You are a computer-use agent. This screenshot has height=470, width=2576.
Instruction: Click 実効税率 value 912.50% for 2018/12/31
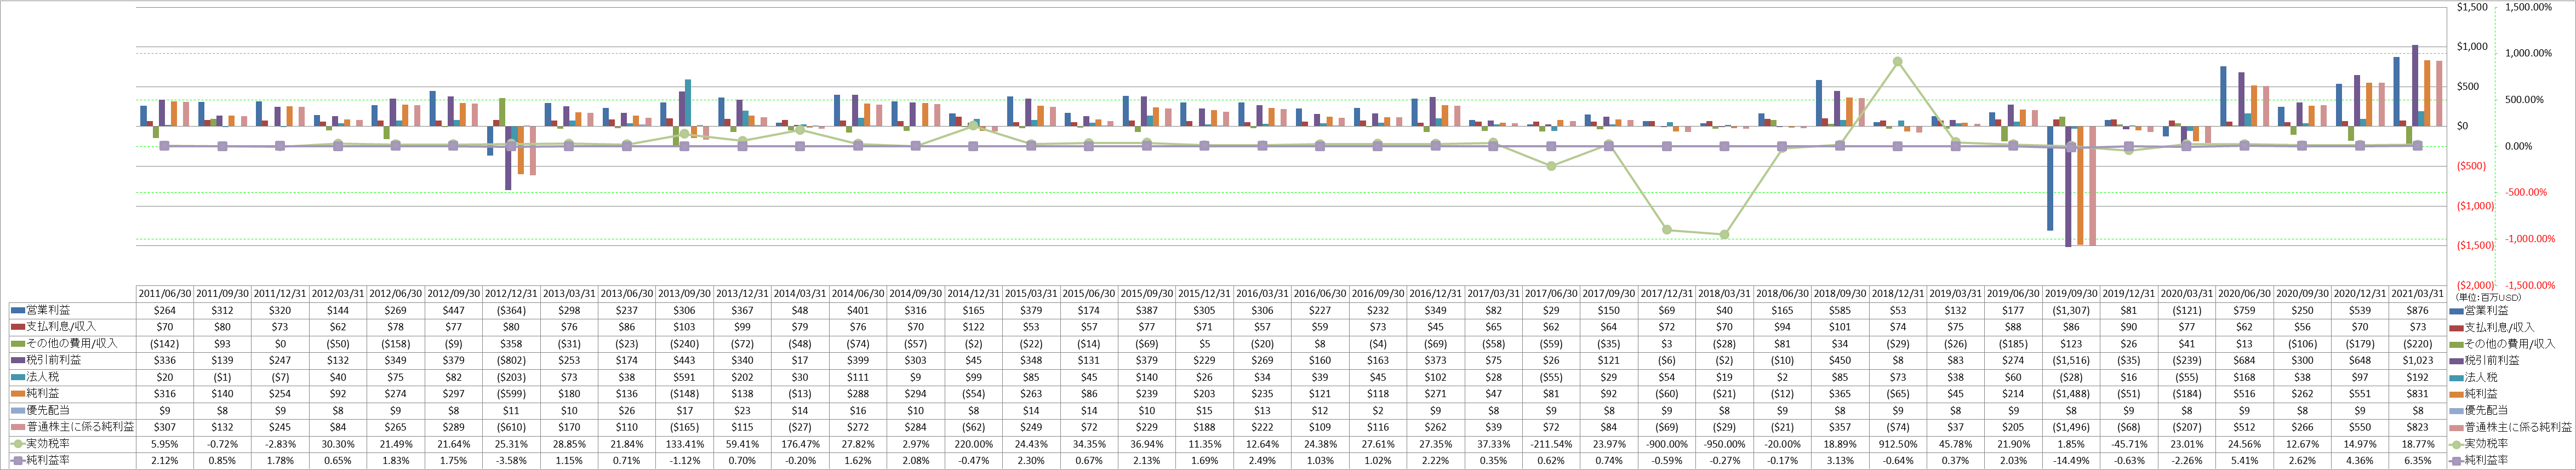click(x=1897, y=444)
